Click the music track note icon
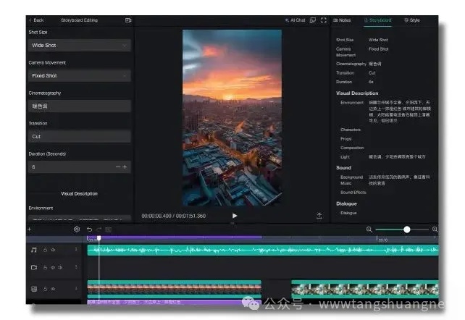 [34, 250]
